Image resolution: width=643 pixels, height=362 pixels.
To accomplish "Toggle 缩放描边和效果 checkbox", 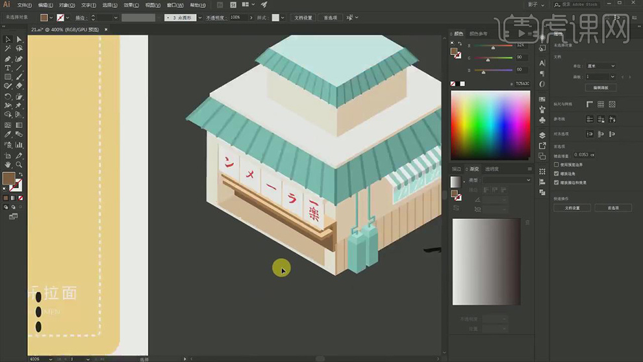I will [x=556, y=183].
